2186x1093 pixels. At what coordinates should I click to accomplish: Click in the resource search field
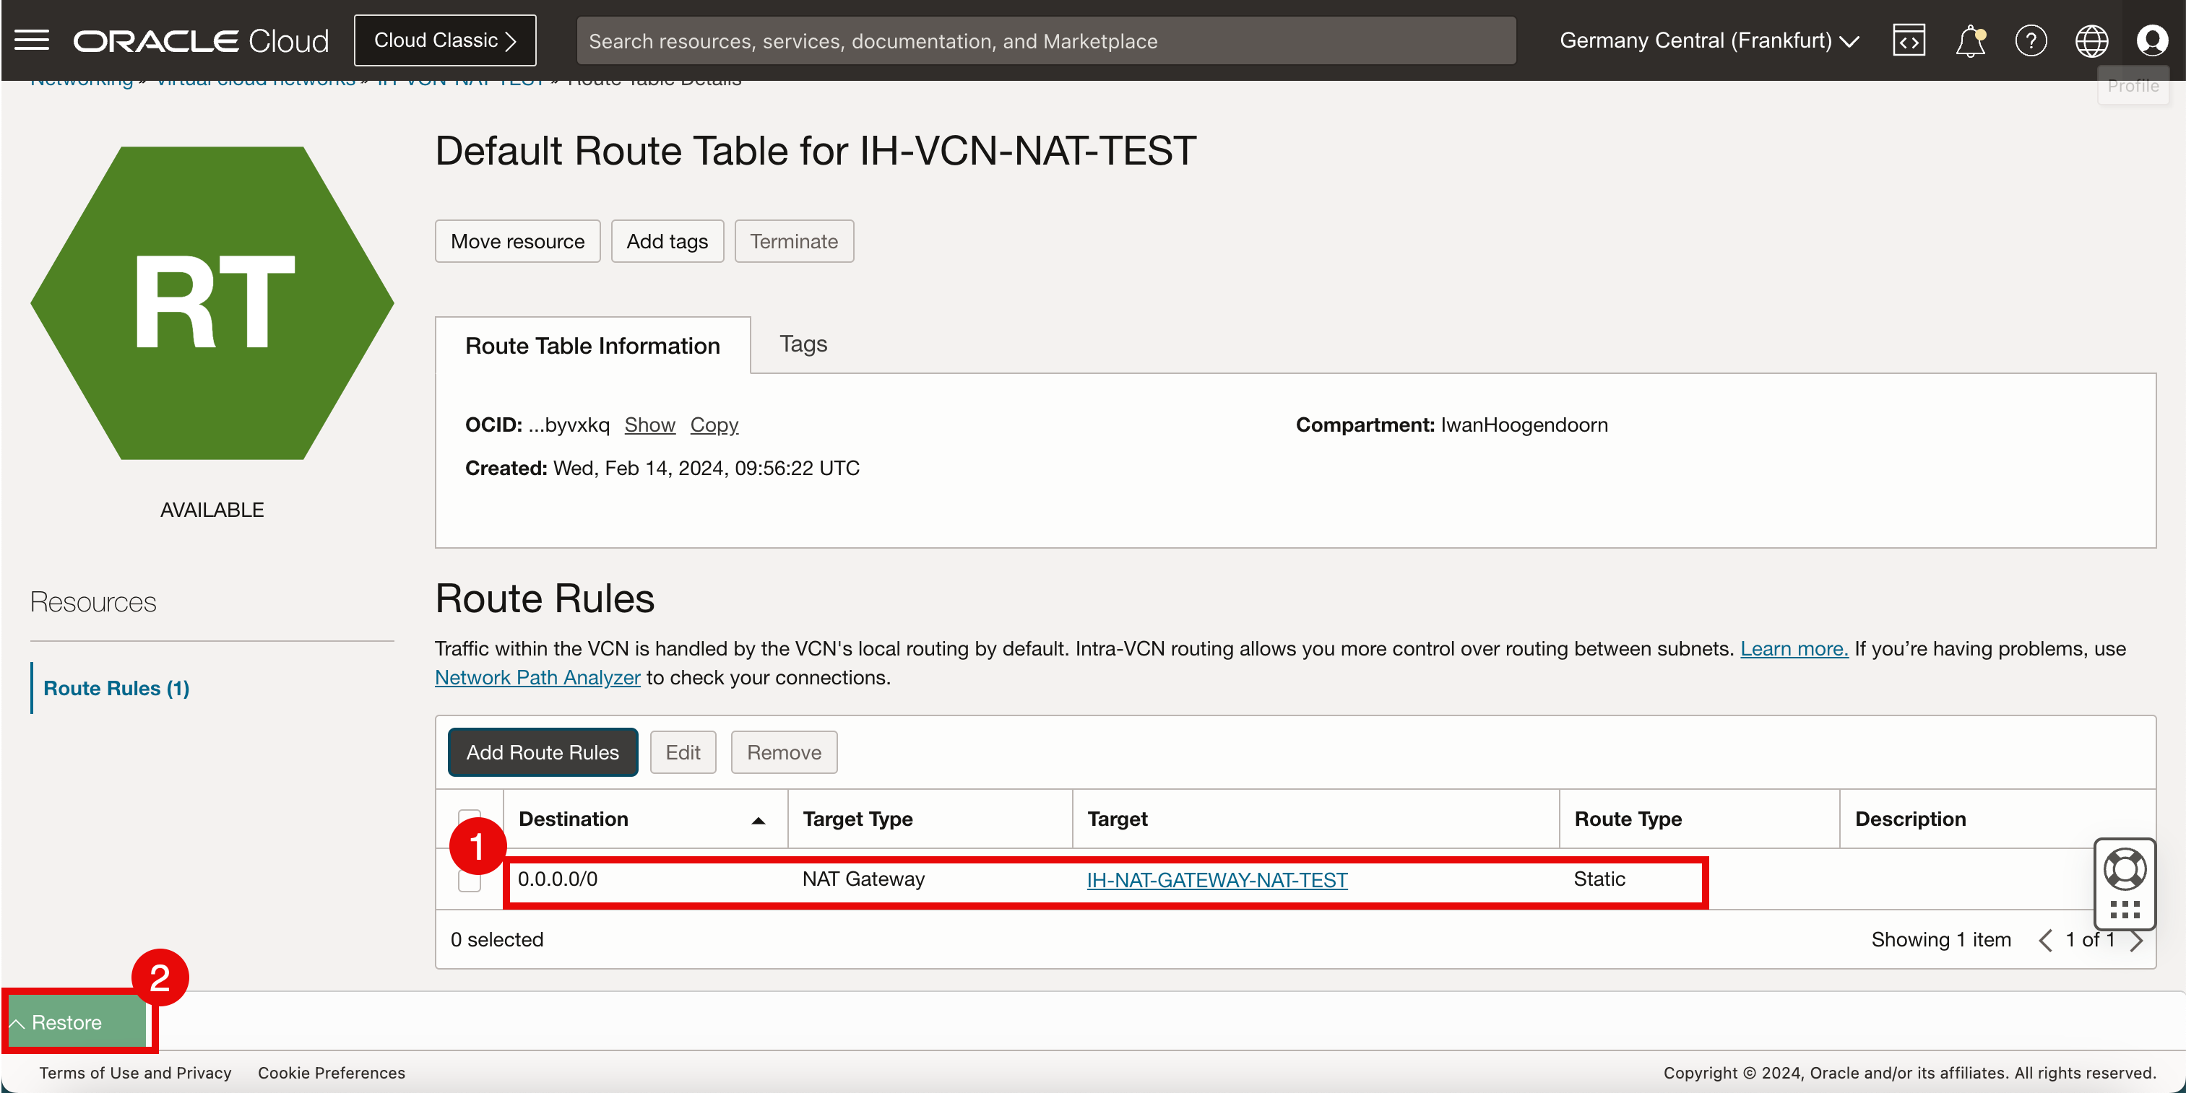(x=1045, y=40)
